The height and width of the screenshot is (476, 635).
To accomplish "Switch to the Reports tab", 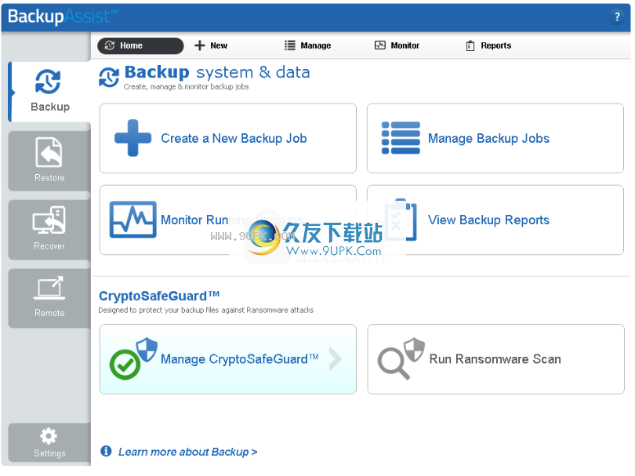I will coord(488,45).
